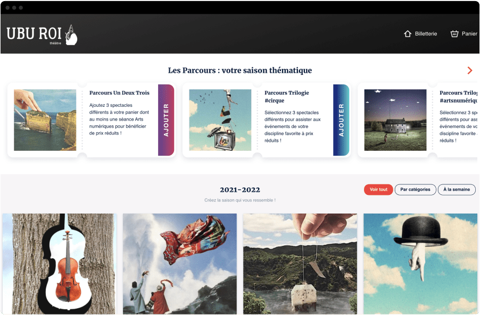Image resolution: width=480 pixels, height=315 pixels.
Task: Click the night house with stars image
Action: (395, 120)
